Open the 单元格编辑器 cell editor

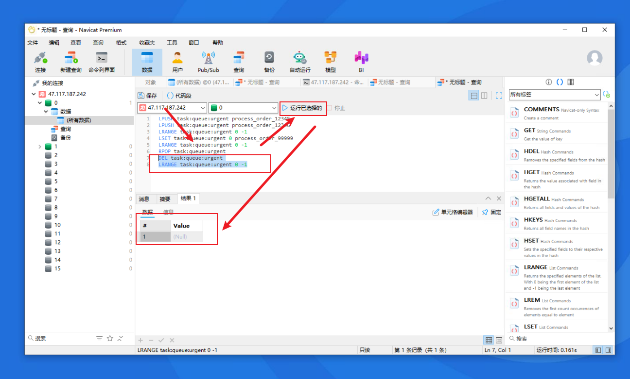pos(453,212)
